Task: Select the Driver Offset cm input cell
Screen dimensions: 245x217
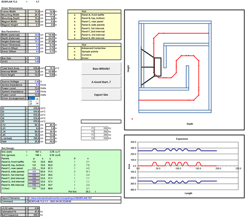Action: click(34, 52)
